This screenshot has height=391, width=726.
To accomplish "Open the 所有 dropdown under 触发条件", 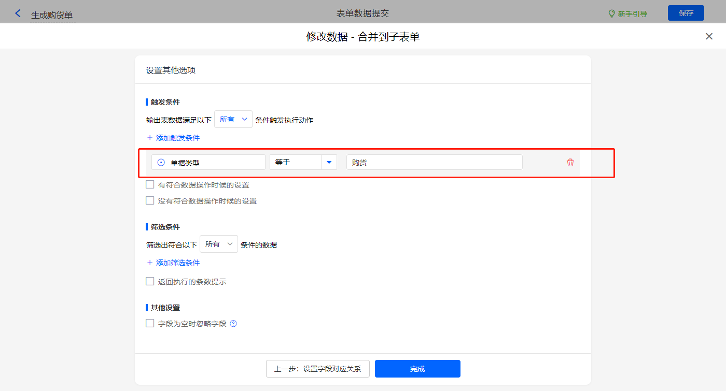I will pyautogui.click(x=233, y=120).
